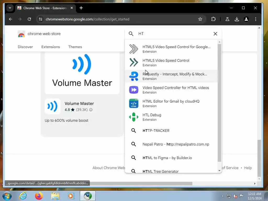Screen dimensions: 268x201
Task: Open the Themes tab
Action: pyautogui.click(x=75, y=47)
